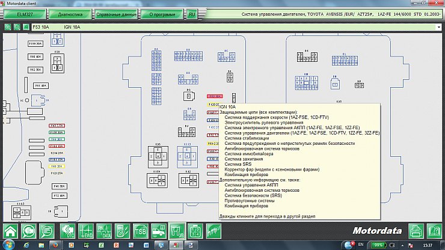Image resolution: width=445 pixels, height=250 pixels.
Task: Open the multimeter component testing icon
Action: pos(122,231)
